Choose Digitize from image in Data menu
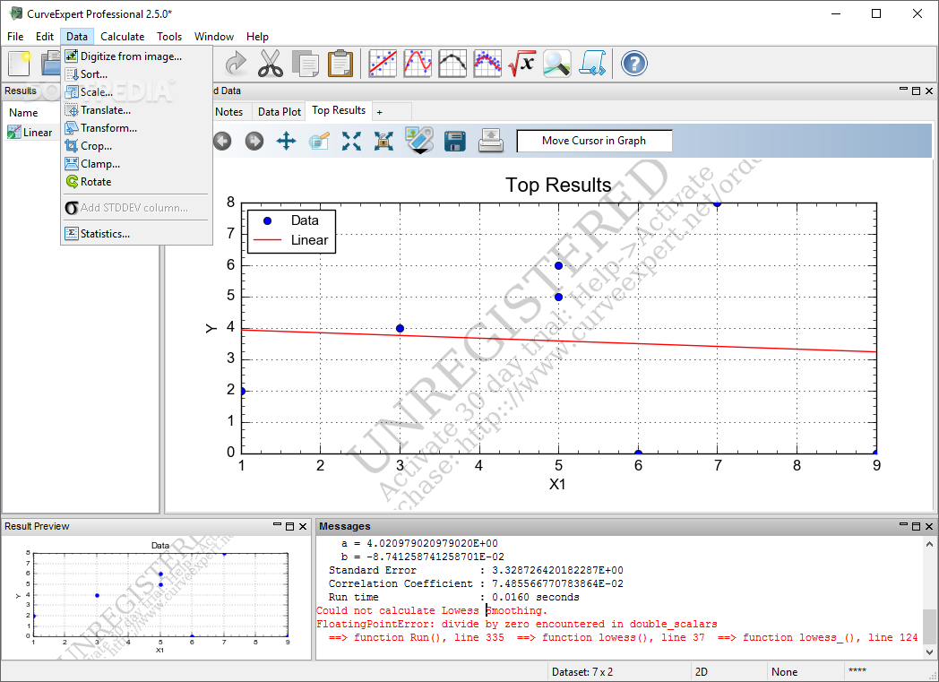This screenshot has height=682, width=939. 136,56
